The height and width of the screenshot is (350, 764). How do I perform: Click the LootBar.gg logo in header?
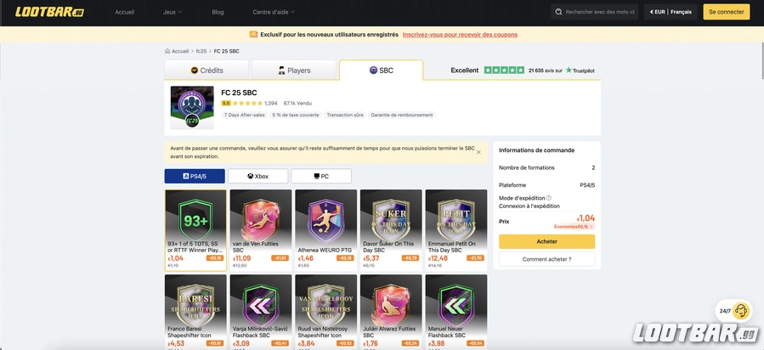pyautogui.click(x=49, y=12)
